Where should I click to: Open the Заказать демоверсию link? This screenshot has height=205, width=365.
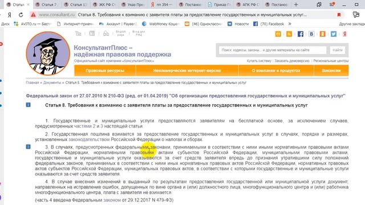click(292, 61)
